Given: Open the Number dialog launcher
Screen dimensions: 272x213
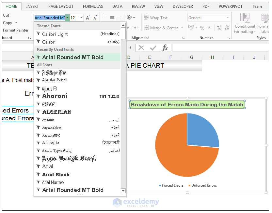Looking at the screenshot, I should pyautogui.click(x=229, y=38).
